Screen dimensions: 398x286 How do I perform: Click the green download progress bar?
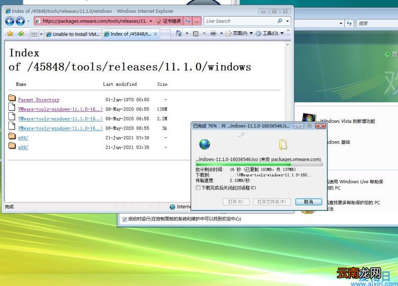pos(259,164)
